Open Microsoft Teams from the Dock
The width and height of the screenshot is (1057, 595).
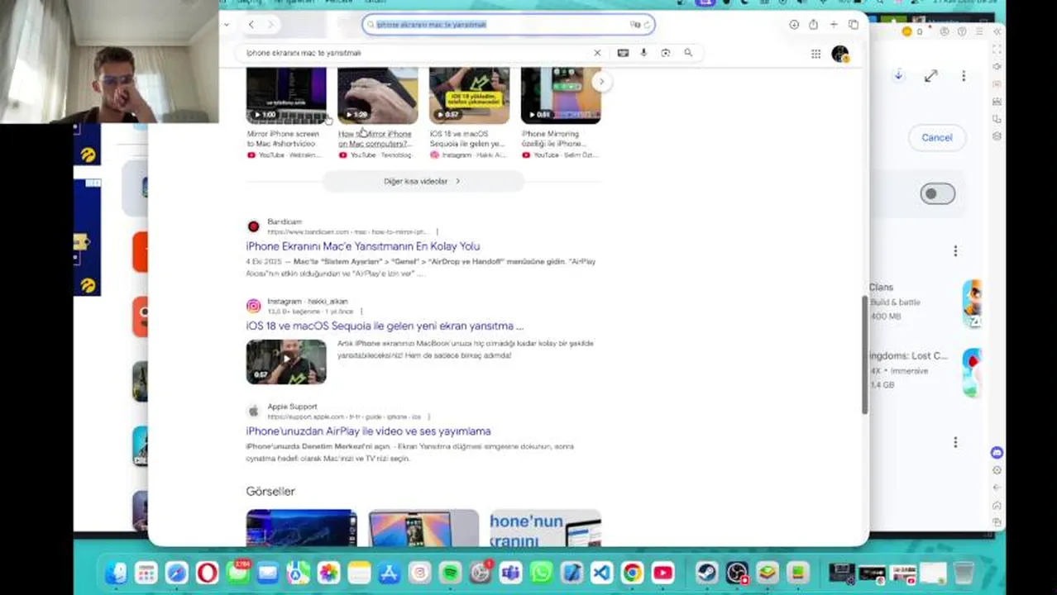click(x=510, y=573)
